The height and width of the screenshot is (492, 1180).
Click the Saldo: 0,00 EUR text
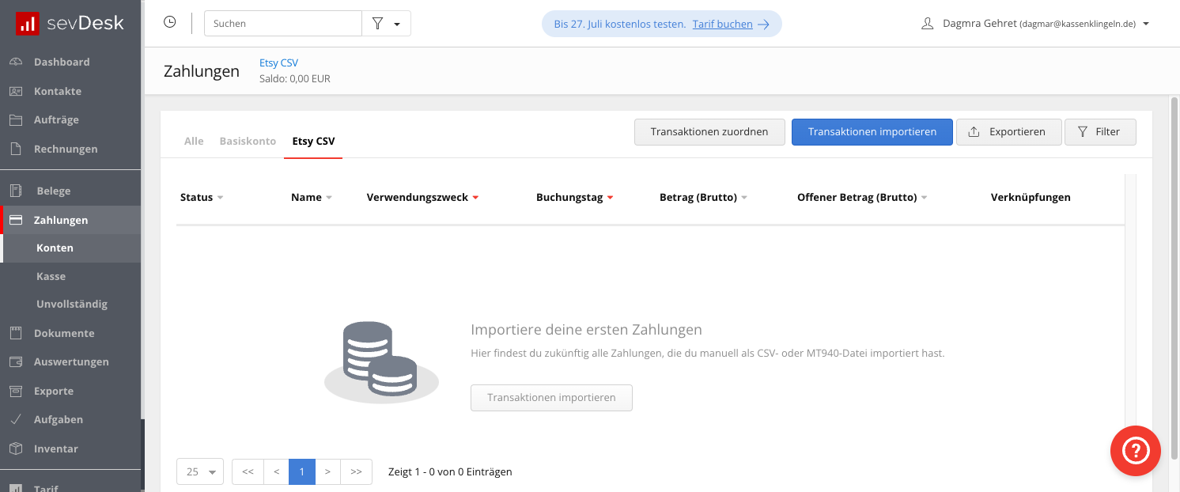[295, 78]
